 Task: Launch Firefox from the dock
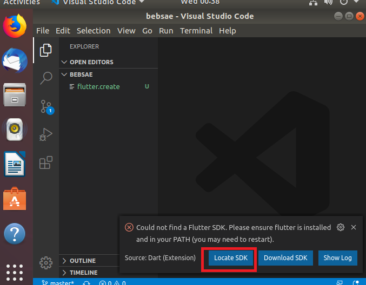coord(15,26)
